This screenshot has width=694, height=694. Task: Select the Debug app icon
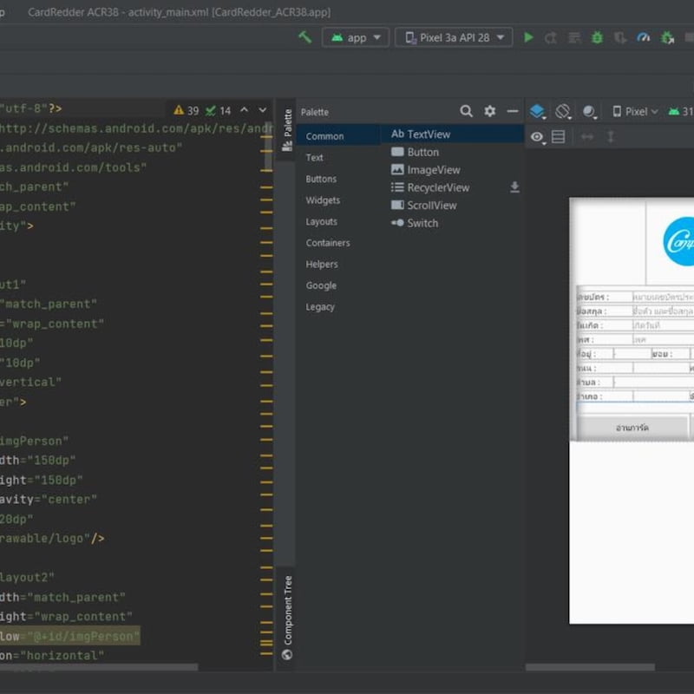596,37
